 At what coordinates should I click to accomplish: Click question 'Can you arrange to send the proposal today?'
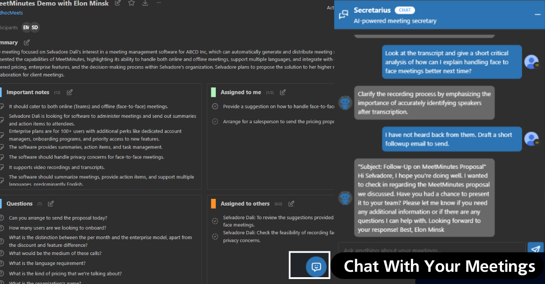(58, 218)
